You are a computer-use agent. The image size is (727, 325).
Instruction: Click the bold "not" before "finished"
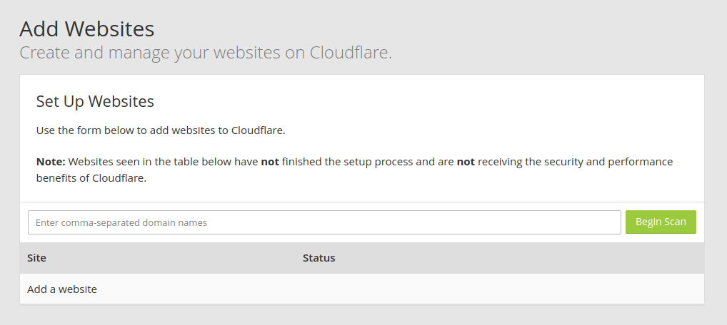point(270,162)
